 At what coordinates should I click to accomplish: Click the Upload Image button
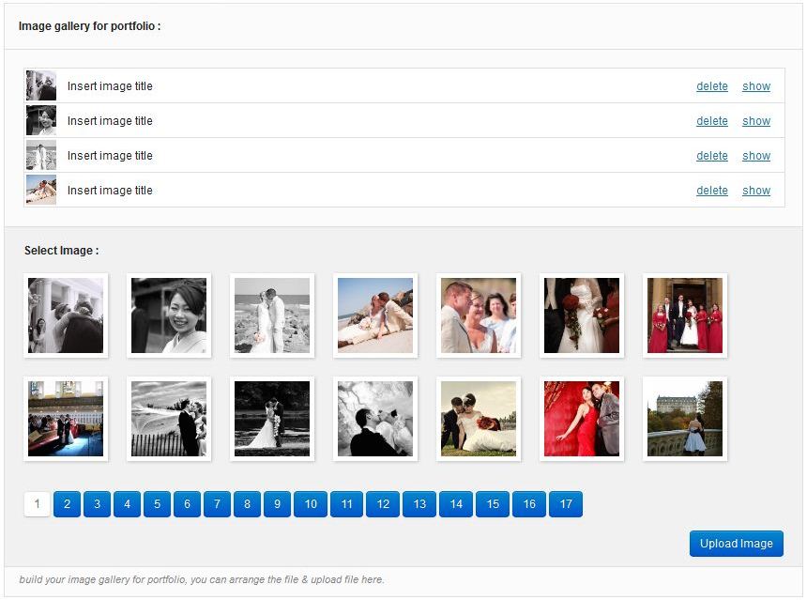(736, 544)
